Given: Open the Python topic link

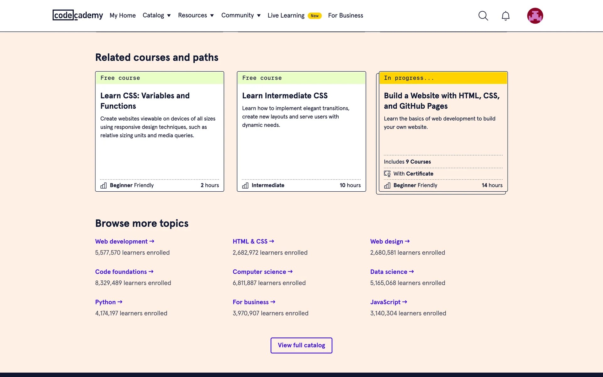Looking at the screenshot, I should click(106, 302).
